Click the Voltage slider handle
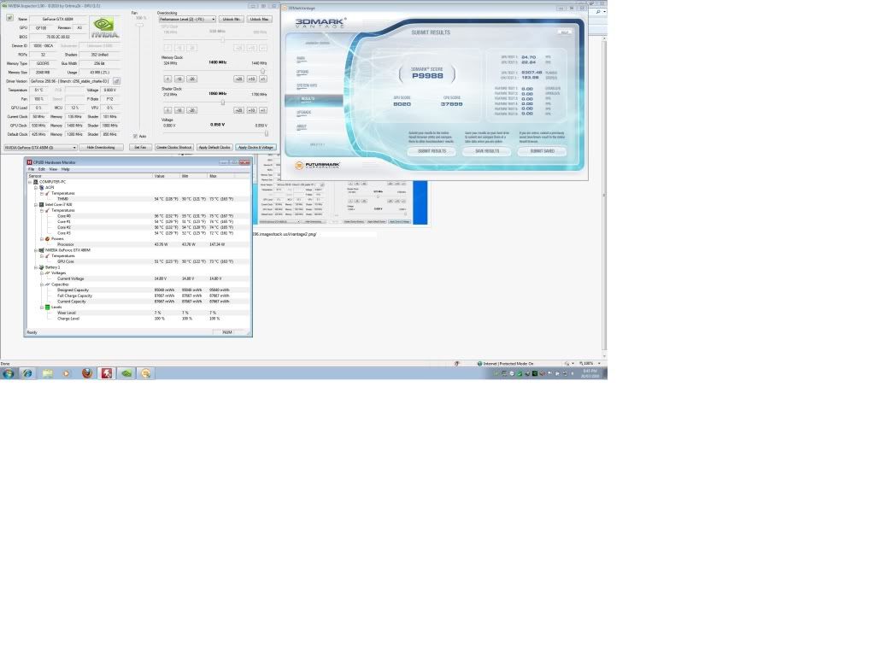 tap(267, 133)
